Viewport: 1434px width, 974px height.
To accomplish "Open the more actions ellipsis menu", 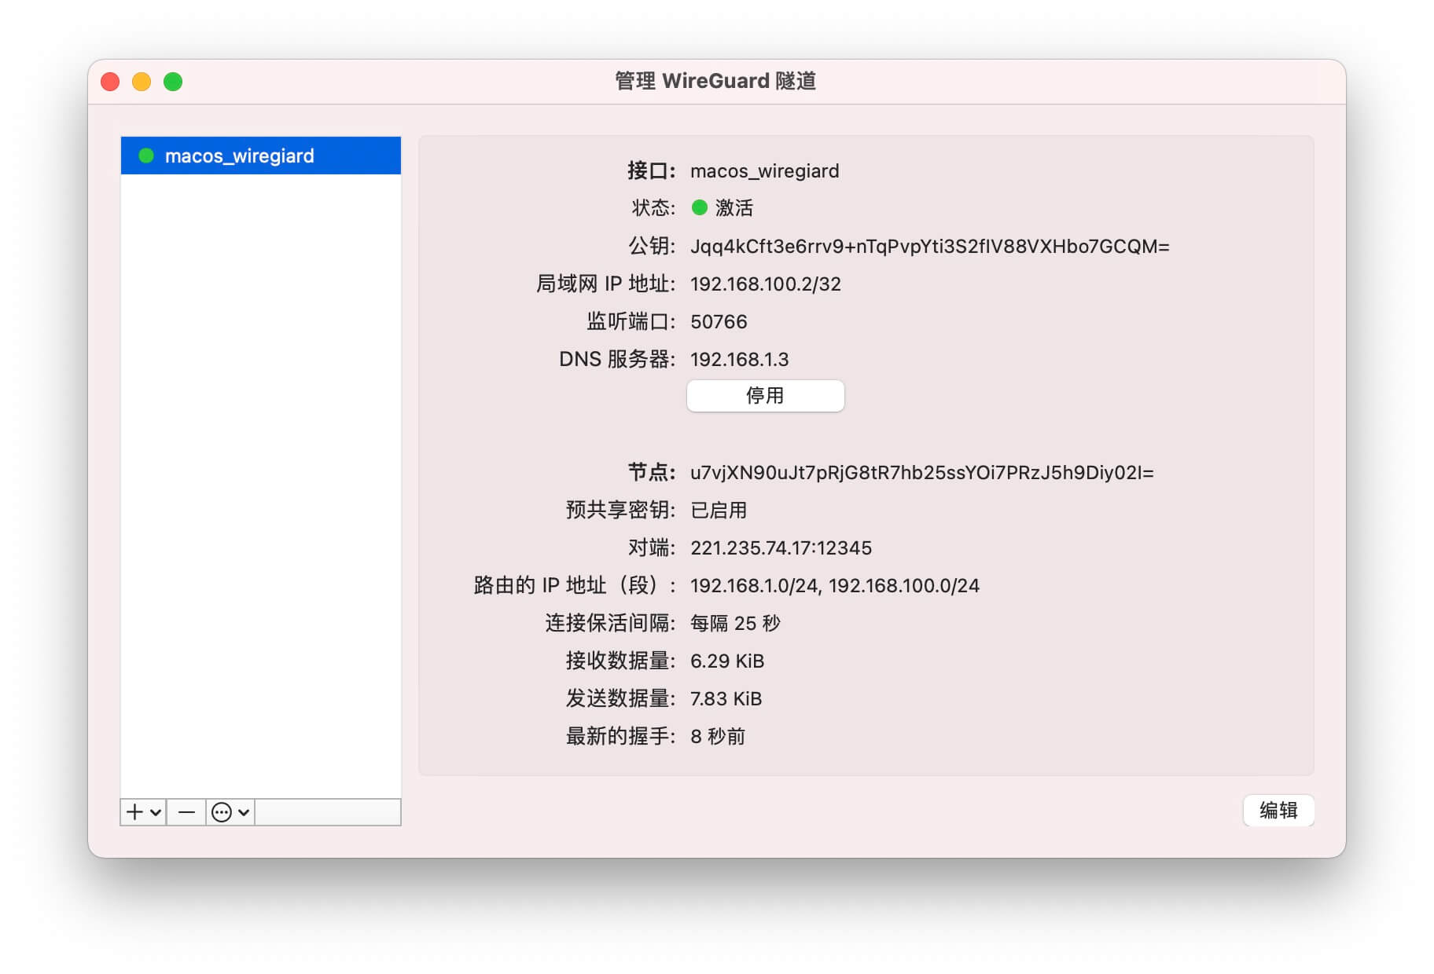I will point(230,812).
